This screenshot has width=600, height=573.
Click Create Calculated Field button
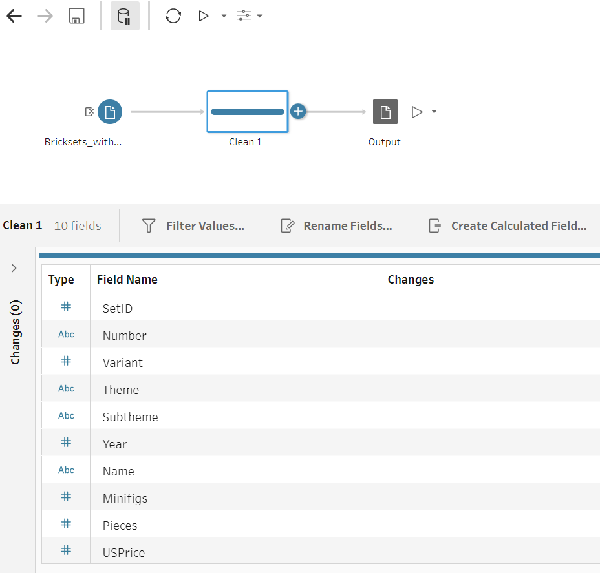(508, 226)
